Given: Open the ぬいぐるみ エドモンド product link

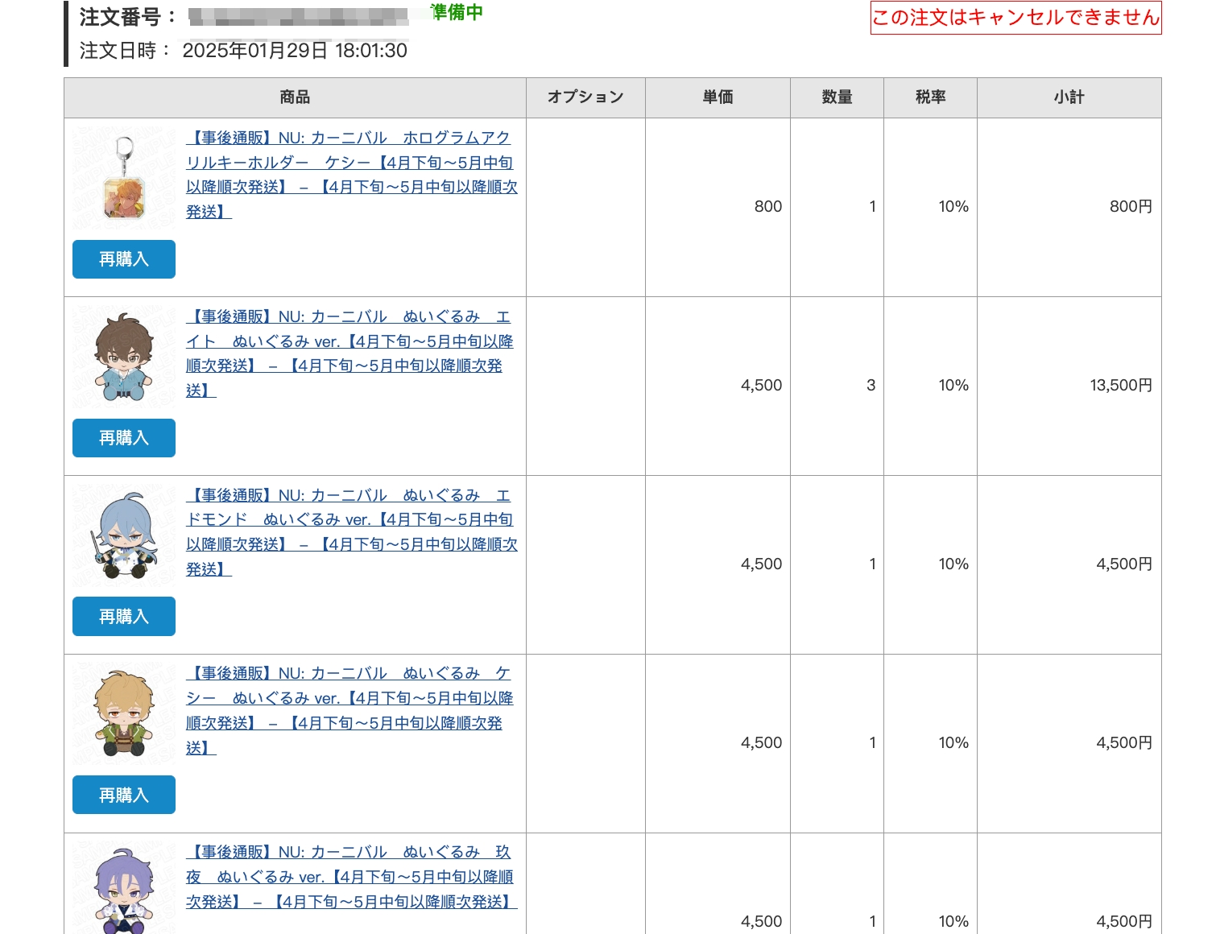Looking at the screenshot, I should point(352,532).
